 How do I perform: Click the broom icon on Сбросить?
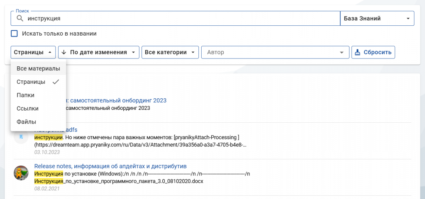click(357, 52)
